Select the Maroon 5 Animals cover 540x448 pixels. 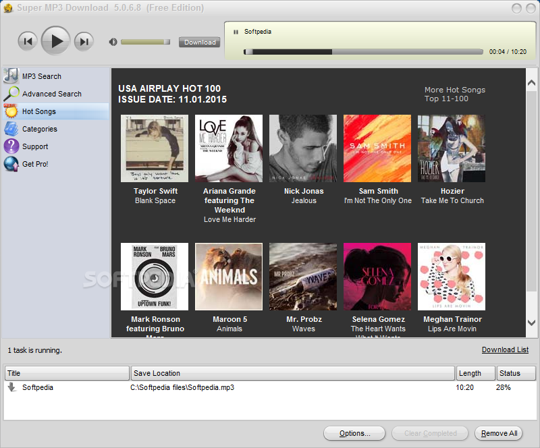pyautogui.click(x=229, y=277)
